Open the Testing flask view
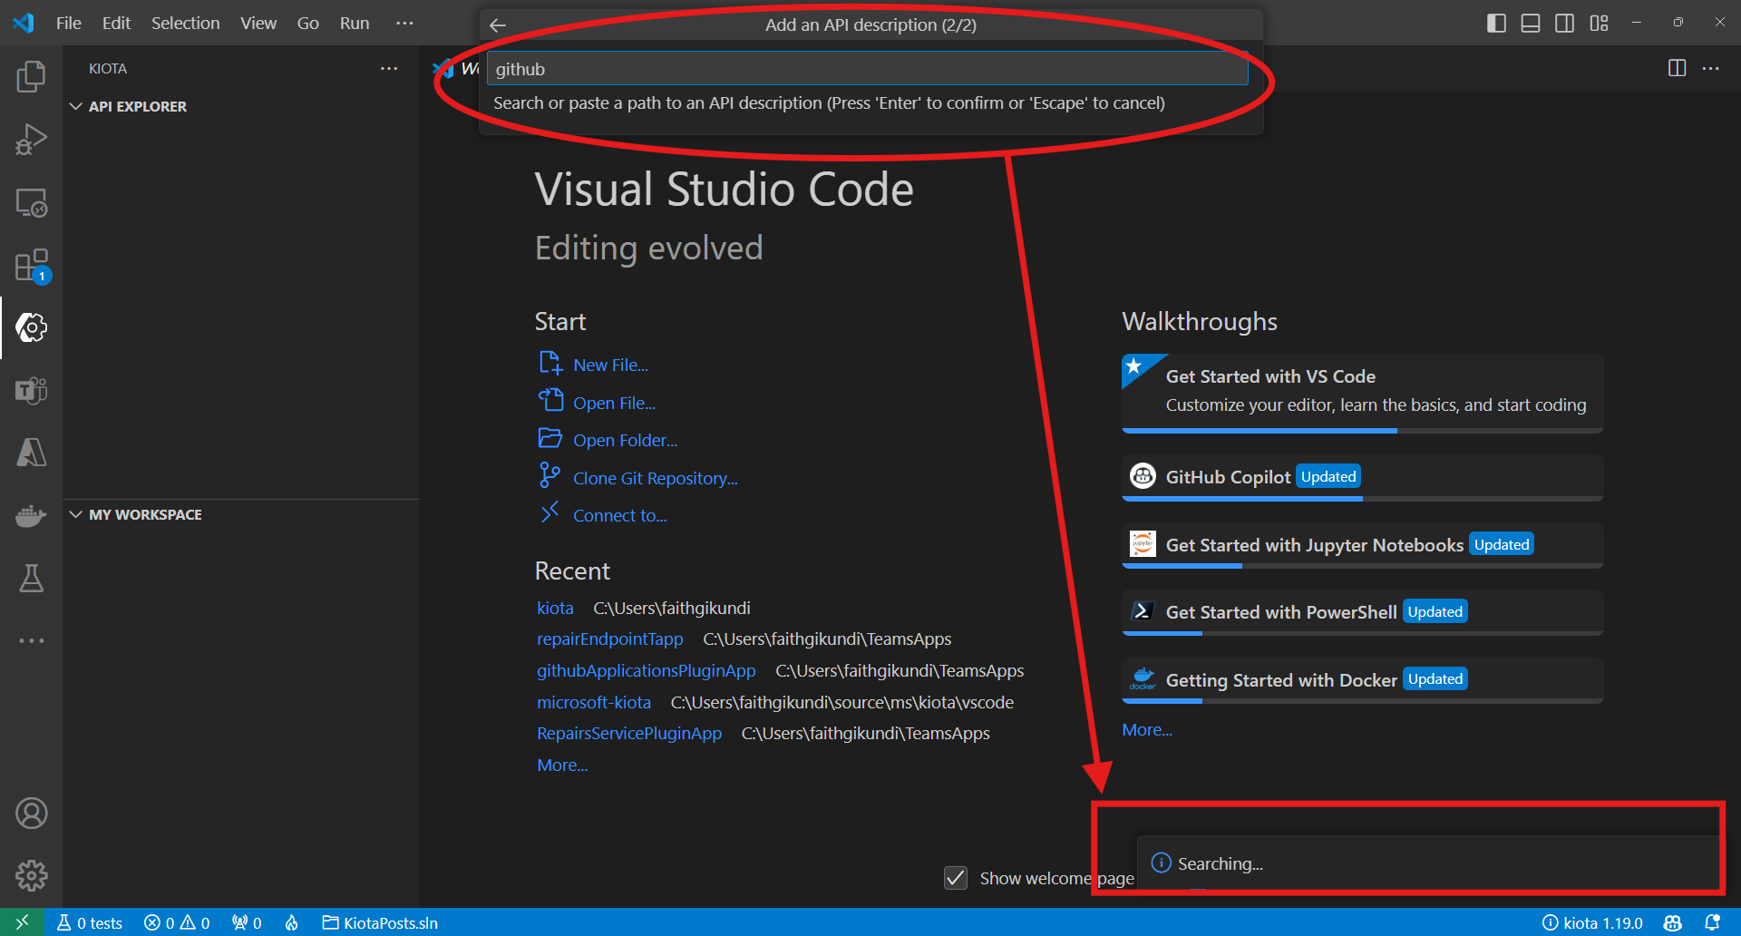This screenshot has height=936, width=1741. click(31, 578)
